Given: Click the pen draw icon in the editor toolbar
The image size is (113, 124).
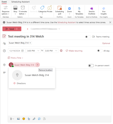Looking at the screenshot, I should 34,119.
